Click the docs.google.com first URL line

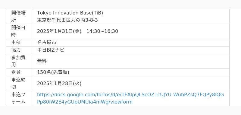click(130, 94)
